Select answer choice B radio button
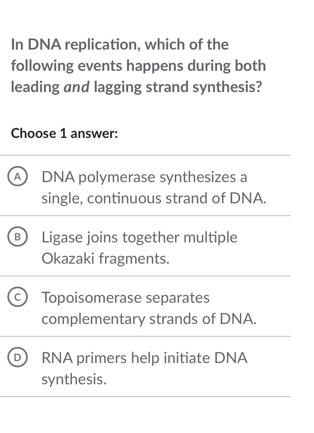This screenshot has height=433, width=314. tap(18, 237)
